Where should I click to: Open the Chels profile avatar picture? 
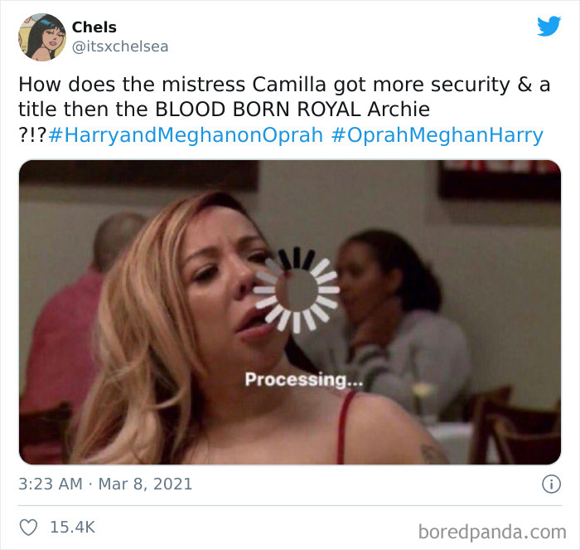(42, 37)
